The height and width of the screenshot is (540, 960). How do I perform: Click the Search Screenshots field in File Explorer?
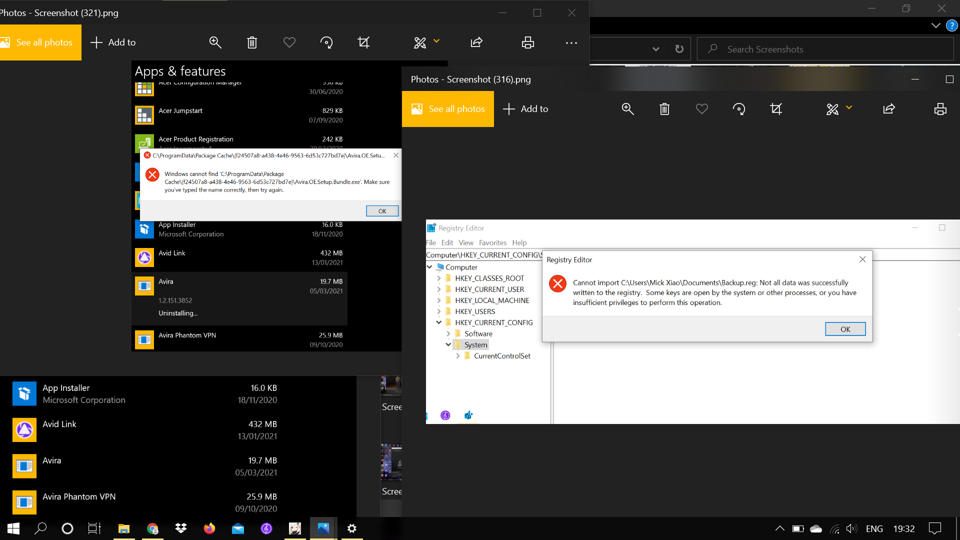[x=825, y=49]
